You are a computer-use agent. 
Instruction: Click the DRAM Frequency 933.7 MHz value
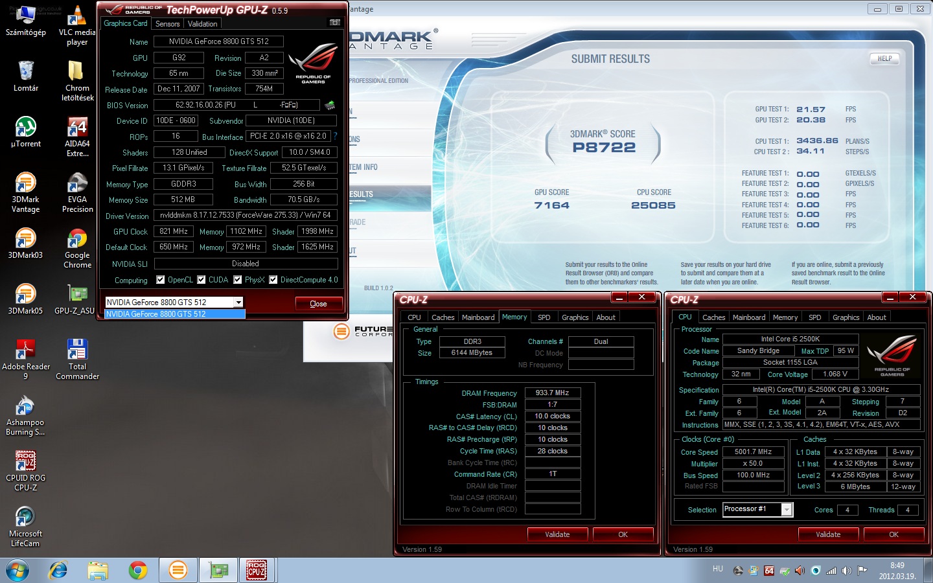pos(553,393)
